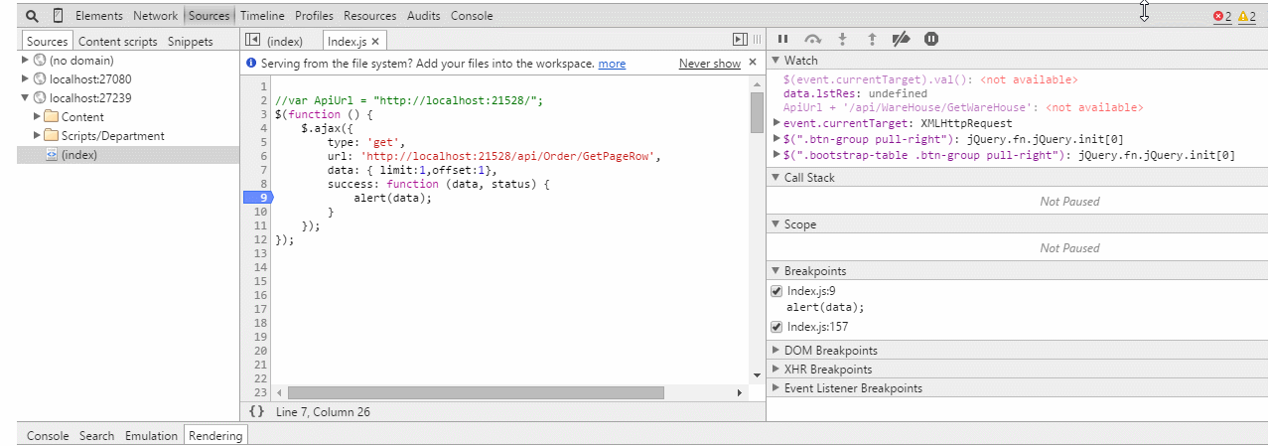Click the step out of function icon
This screenshot has height=446, width=1268.
(x=872, y=39)
